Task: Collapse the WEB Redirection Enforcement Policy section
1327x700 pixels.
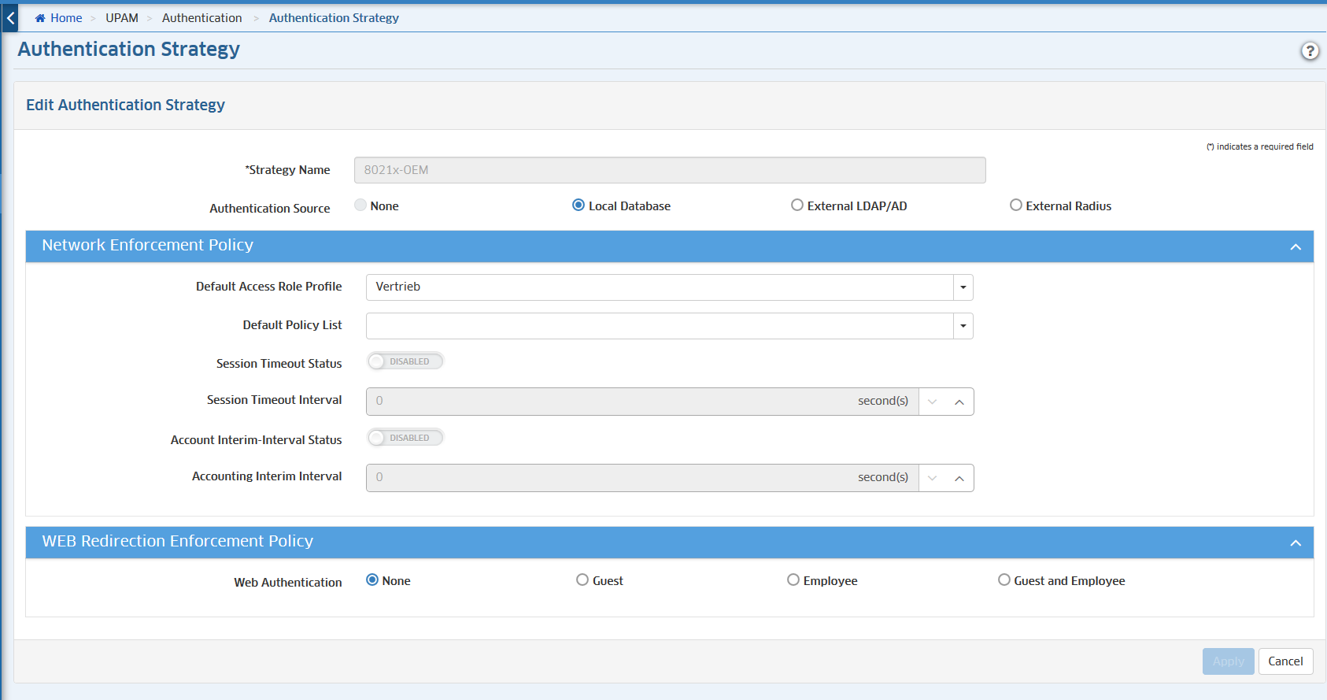Action: click(1295, 543)
